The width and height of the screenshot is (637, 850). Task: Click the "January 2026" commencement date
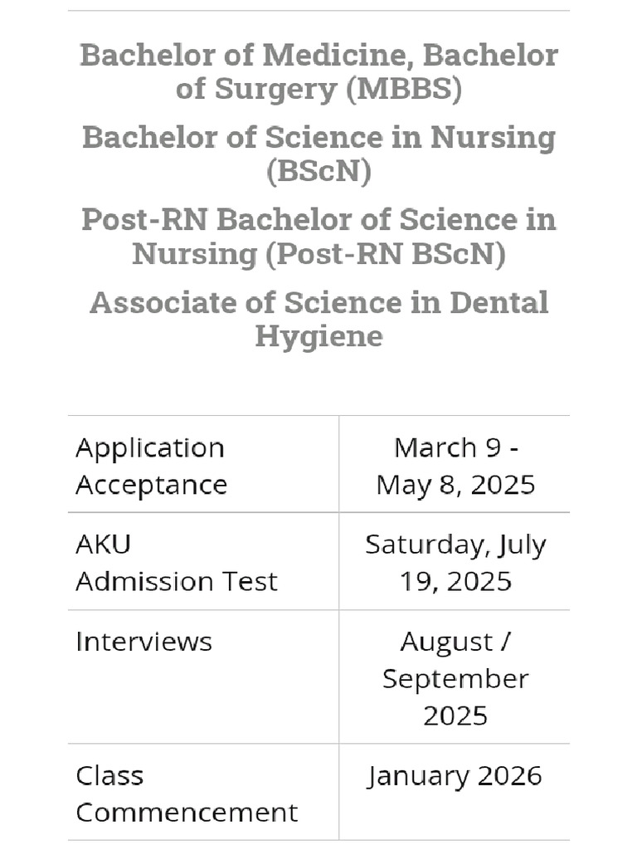pos(455,776)
